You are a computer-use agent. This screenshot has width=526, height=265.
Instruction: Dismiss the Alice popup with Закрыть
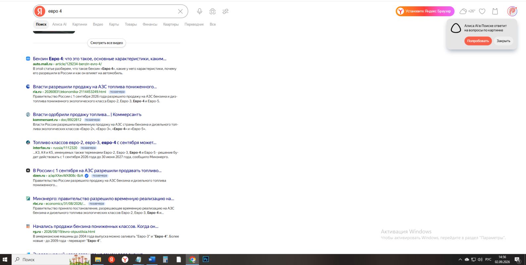click(x=503, y=41)
